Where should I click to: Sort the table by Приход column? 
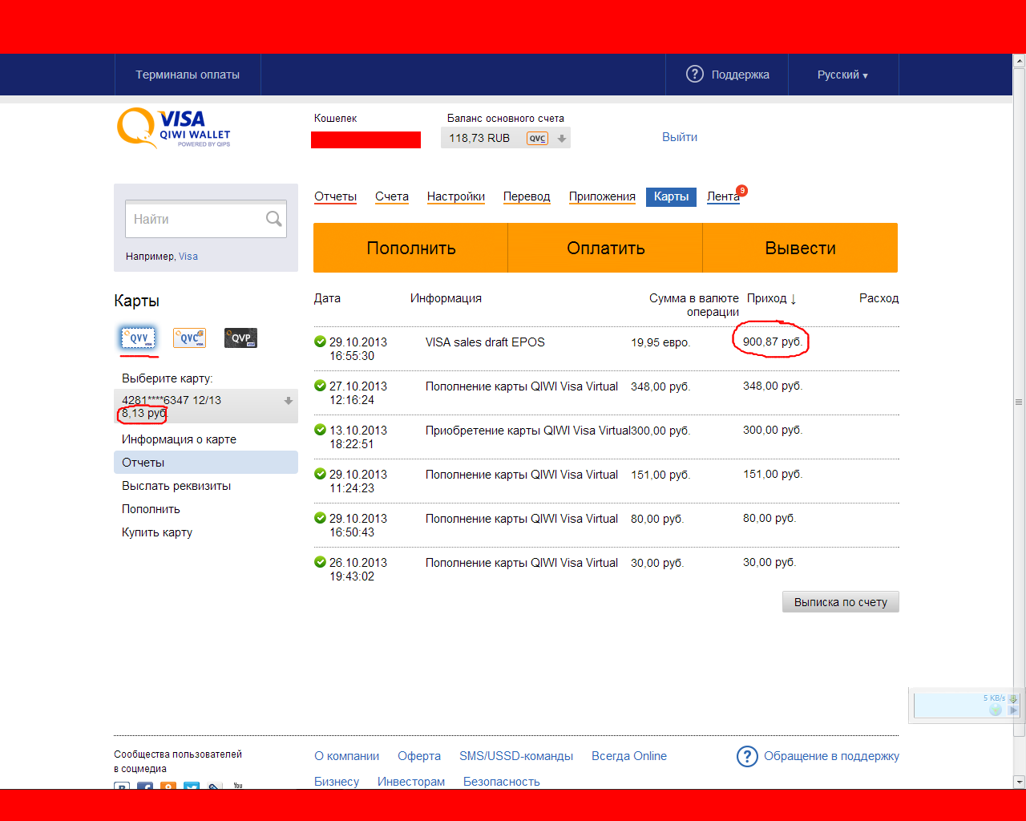772,298
